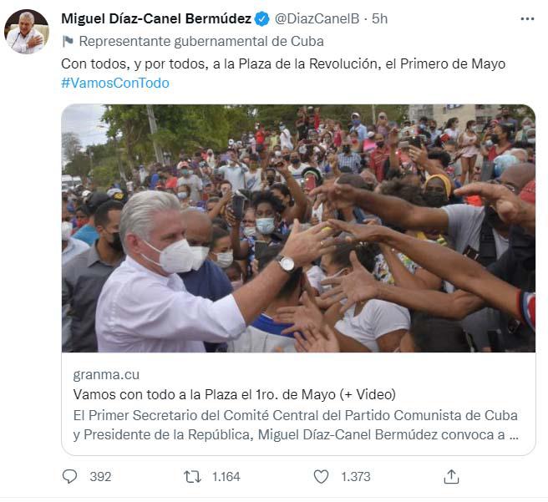Image resolution: width=548 pixels, height=502 pixels.
Task: Open the tweet's more options menu
Action: click(x=527, y=19)
